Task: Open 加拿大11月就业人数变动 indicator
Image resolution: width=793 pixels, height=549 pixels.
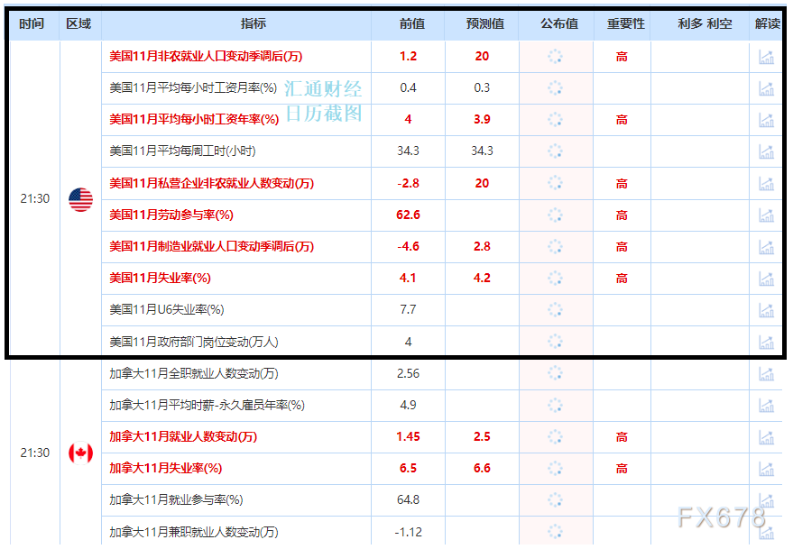Action: click(180, 437)
